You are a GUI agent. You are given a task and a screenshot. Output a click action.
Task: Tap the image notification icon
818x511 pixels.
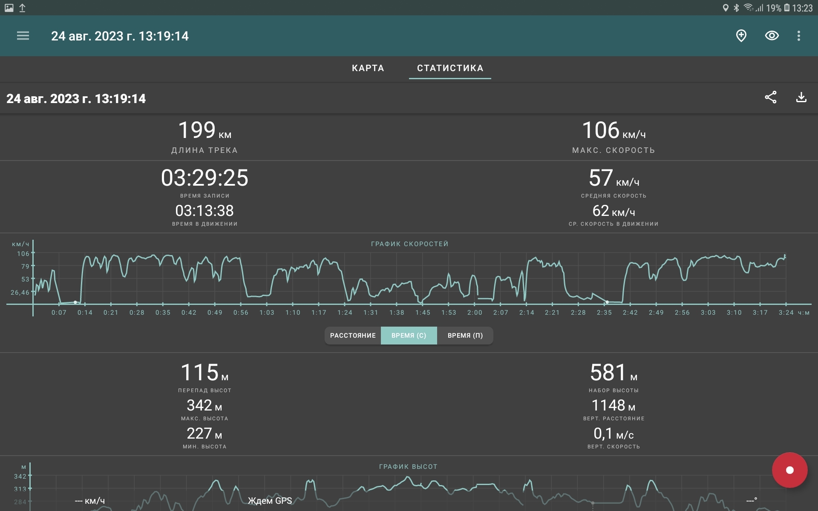click(x=9, y=8)
